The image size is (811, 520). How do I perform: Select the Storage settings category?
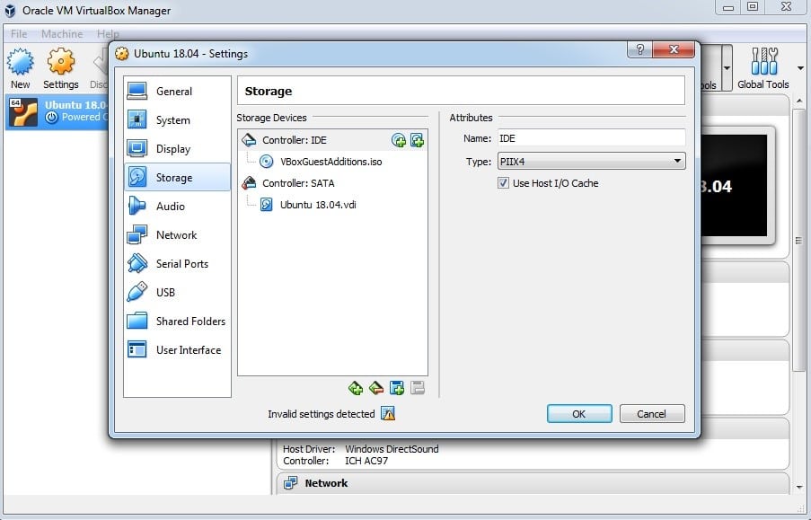tap(177, 178)
